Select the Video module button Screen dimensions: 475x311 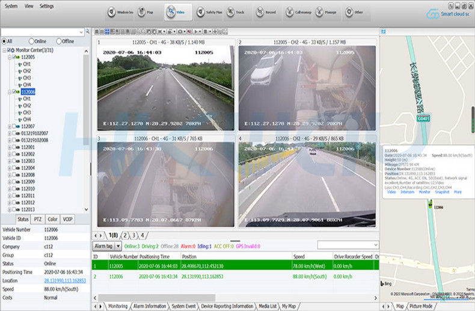(178, 12)
